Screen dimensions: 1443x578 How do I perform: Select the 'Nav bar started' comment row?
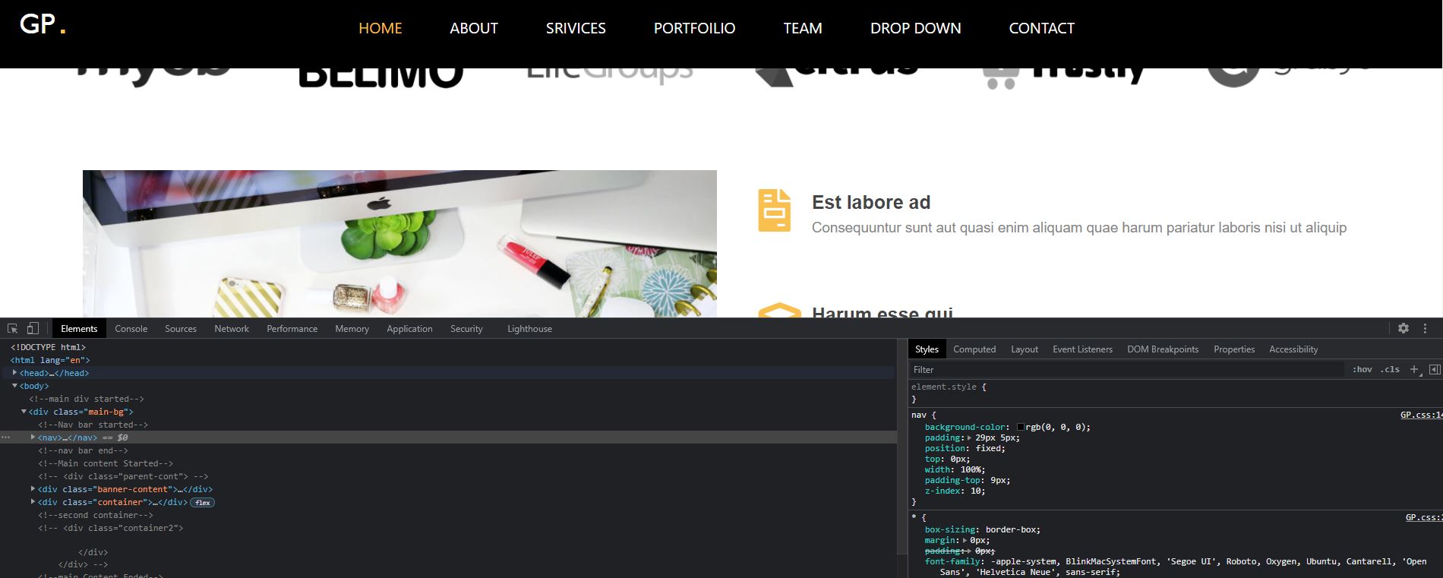(x=93, y=425)
